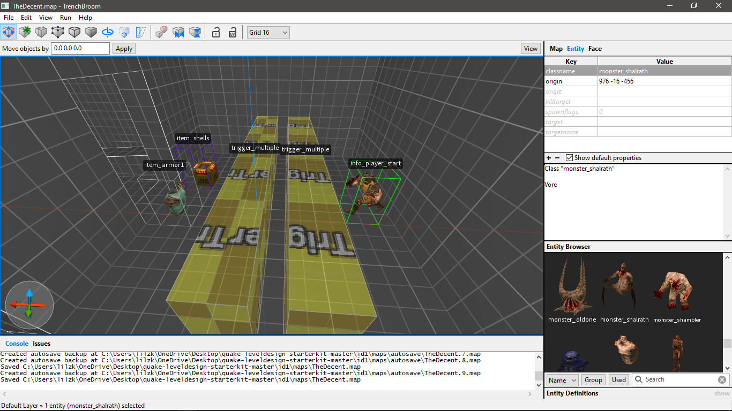Show the Entity Definitions section
732x411 pixels.
(x=722, y=393)
